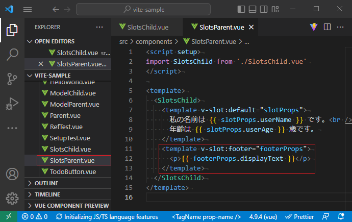
Task: Open Parent.vue in file tree
Action: click(68, 116)
